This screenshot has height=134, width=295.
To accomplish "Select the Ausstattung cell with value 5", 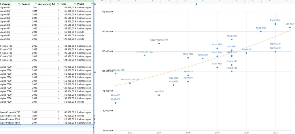I will [49, 119].
